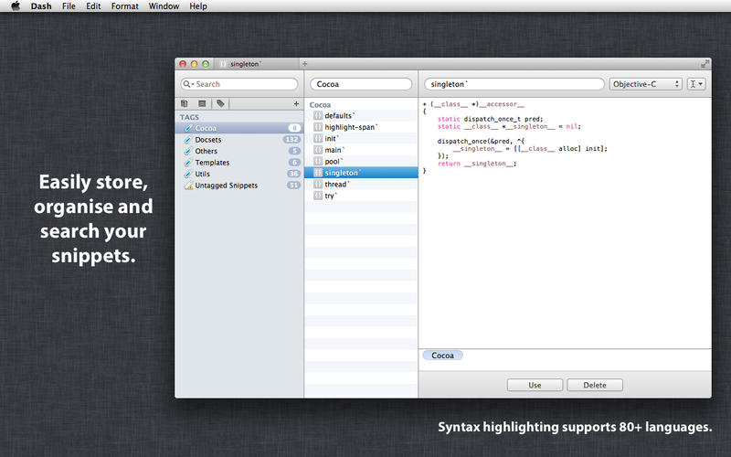Click the Search field in sidebar
The width and height of the screenshot is (731, 457).
tap(239, 84)
